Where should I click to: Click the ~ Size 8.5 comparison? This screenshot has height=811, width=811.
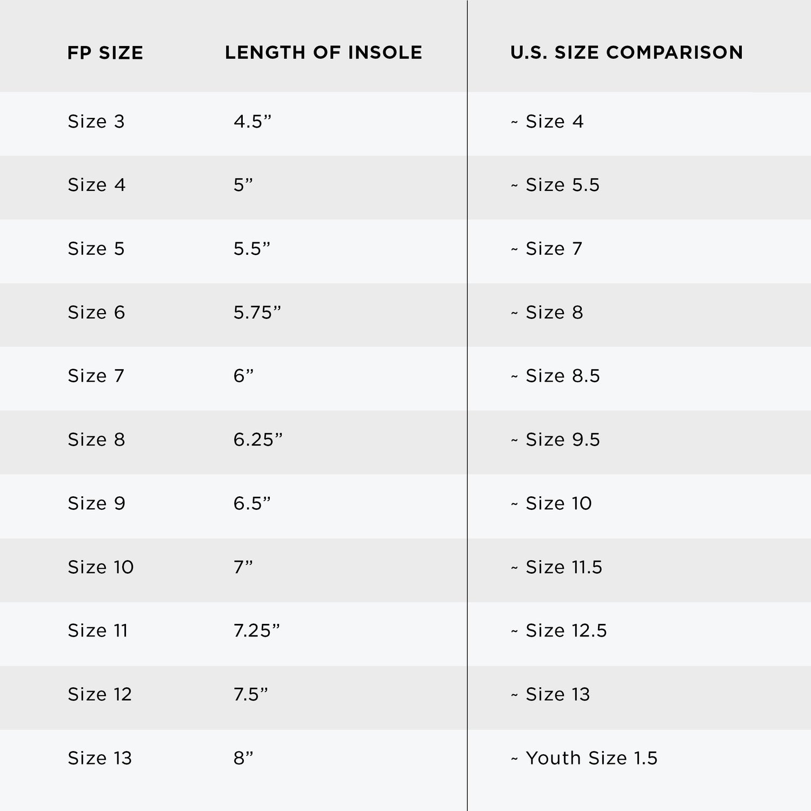555,376
